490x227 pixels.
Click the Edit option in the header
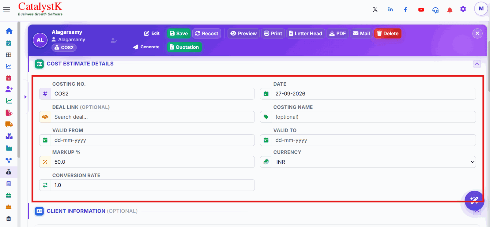click(152, 33)
